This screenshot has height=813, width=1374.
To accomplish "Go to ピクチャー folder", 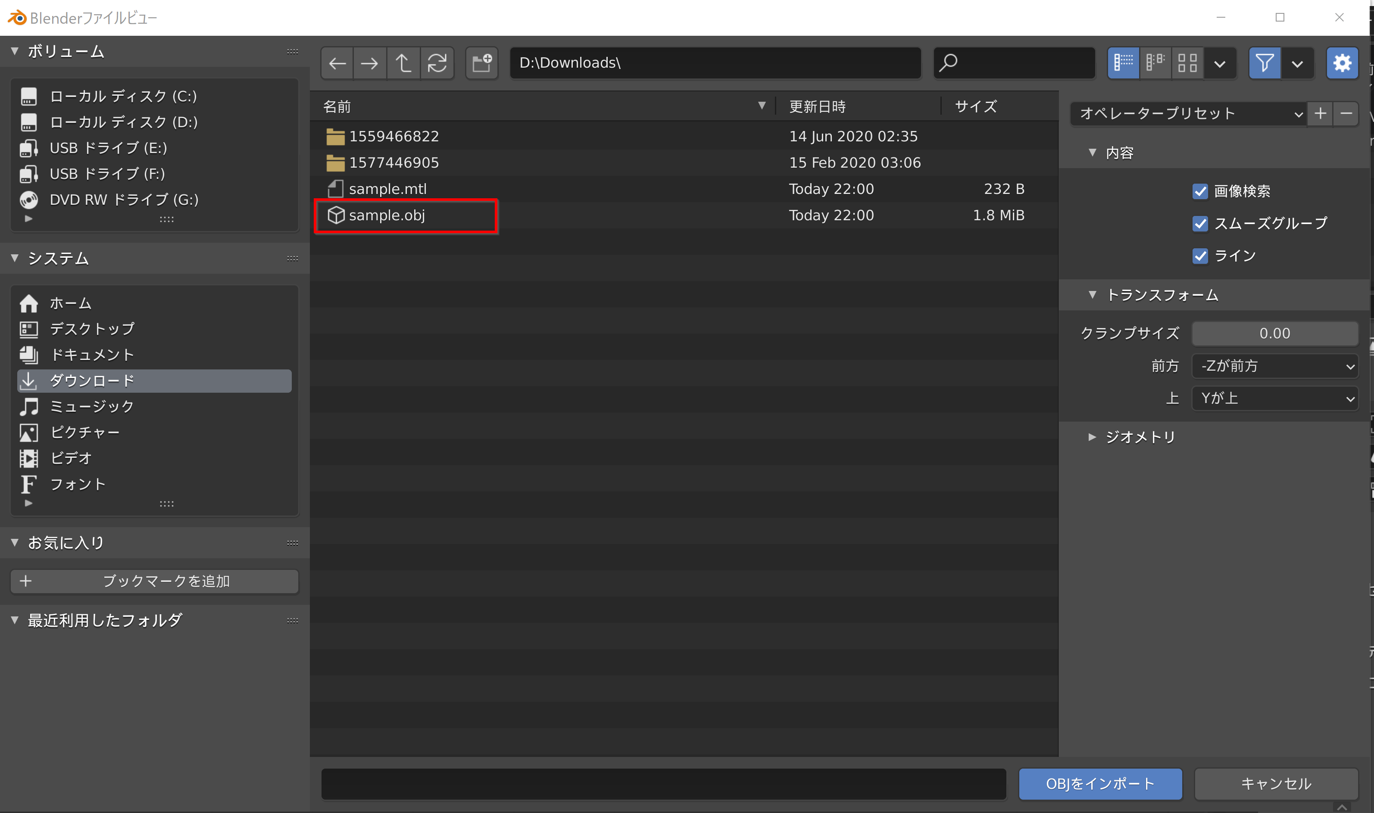I will 154,432.
